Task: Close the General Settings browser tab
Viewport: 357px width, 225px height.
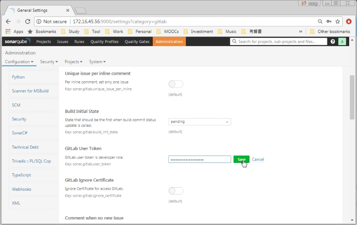Action: [x=67, y=10]
